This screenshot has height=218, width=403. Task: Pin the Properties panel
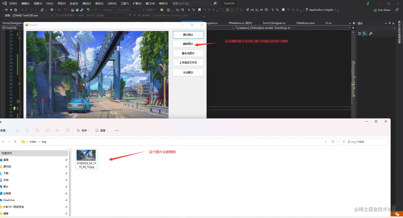[390, 23]
